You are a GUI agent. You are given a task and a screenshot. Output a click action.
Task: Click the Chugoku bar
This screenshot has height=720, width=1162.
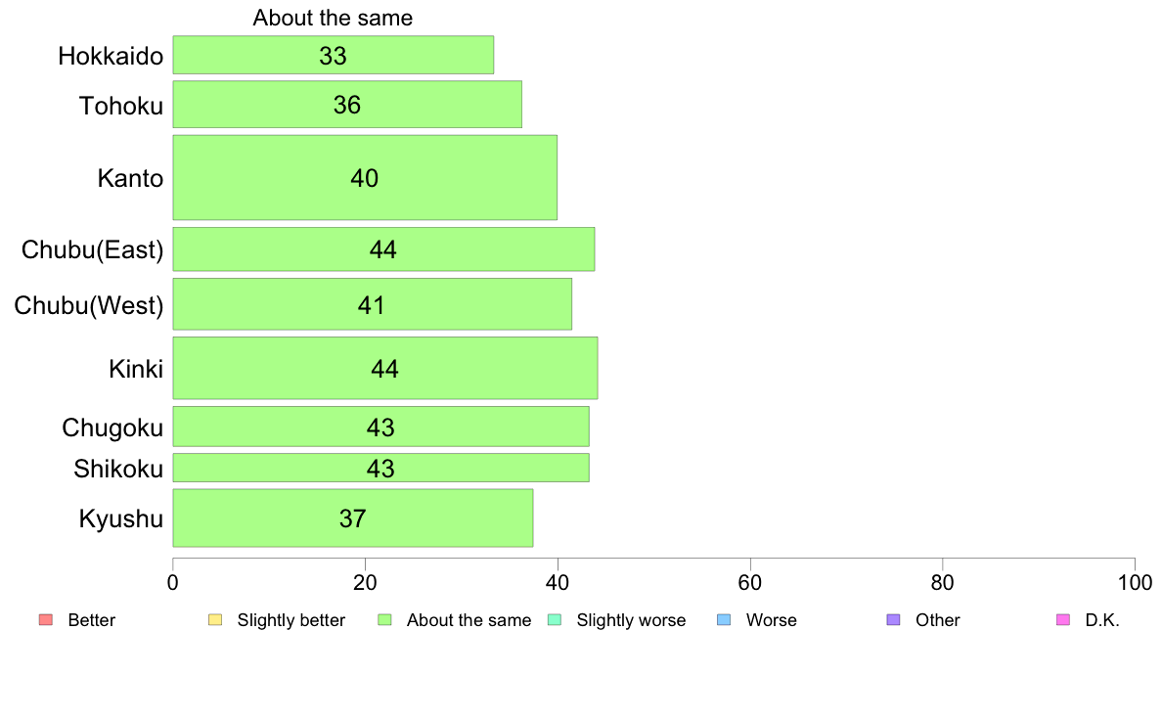click(x=380, y=427)
